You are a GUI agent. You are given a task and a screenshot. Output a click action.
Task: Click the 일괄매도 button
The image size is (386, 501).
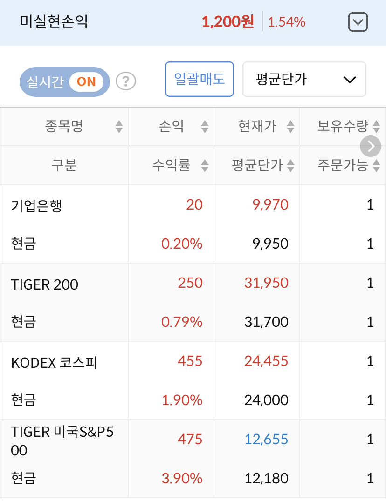pos(200,79)
